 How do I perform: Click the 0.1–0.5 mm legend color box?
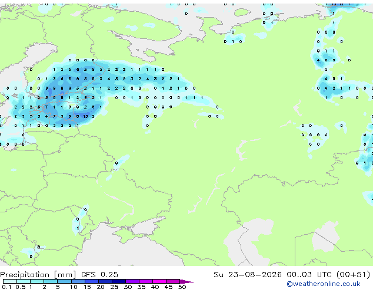[10, 281]
